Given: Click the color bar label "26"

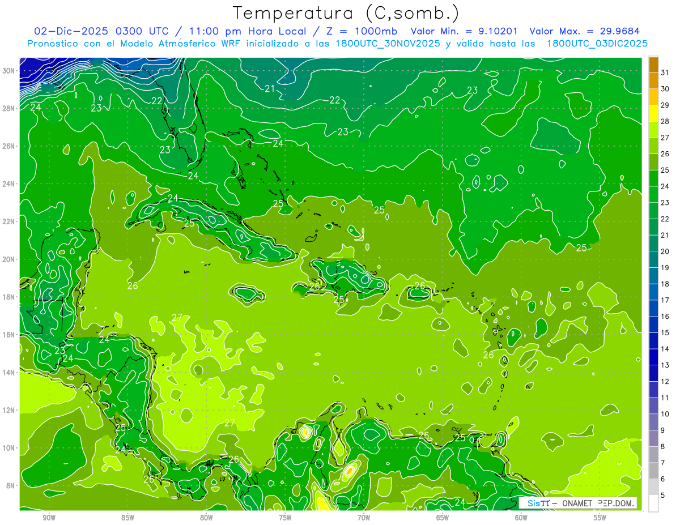Looking at the screenshot, I should coord(665,153).
